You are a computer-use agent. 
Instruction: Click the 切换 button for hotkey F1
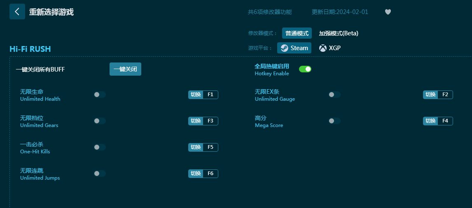pyautogui.click(x=196, y=95)
